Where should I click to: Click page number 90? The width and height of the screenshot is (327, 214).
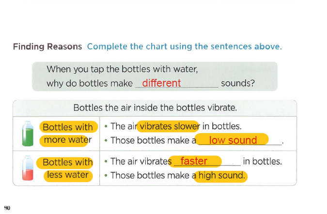click(7, 208)
